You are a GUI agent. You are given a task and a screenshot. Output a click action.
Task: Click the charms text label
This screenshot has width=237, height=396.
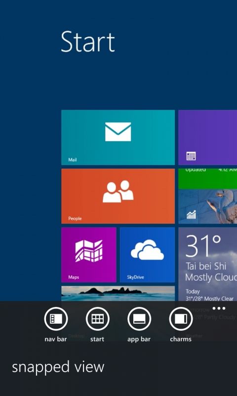[x=181, y=339]
